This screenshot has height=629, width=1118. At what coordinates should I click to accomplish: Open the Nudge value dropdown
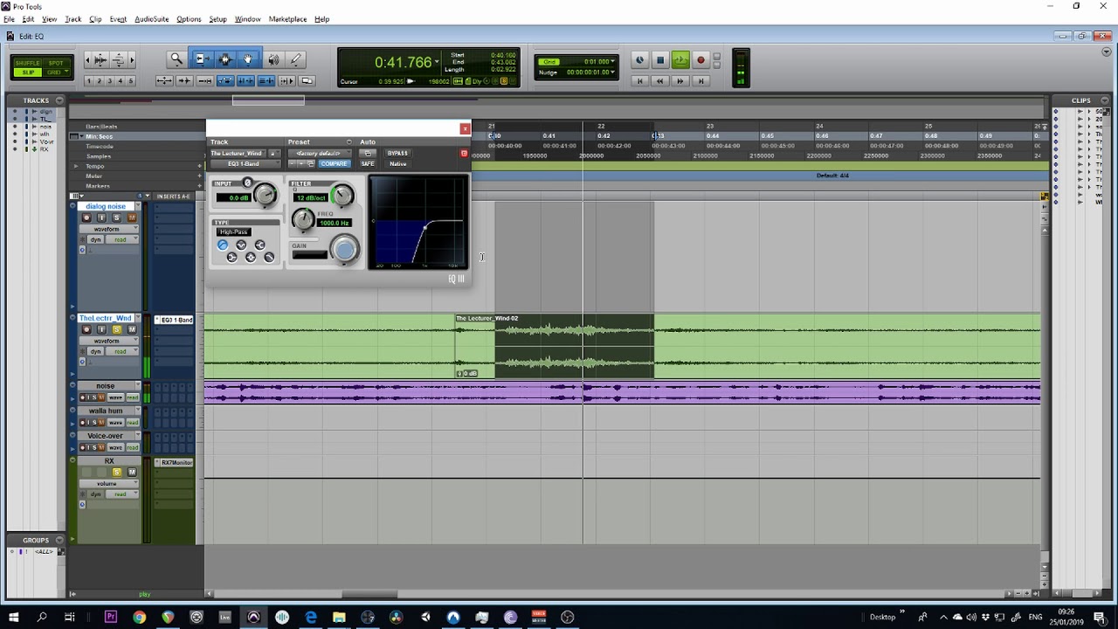coord(612,72)
